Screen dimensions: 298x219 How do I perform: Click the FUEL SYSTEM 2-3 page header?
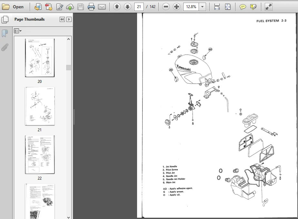[271, 21]
